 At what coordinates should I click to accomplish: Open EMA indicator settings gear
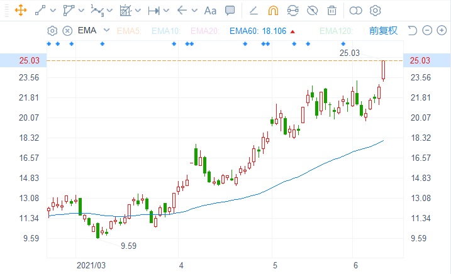click(52, 31)
